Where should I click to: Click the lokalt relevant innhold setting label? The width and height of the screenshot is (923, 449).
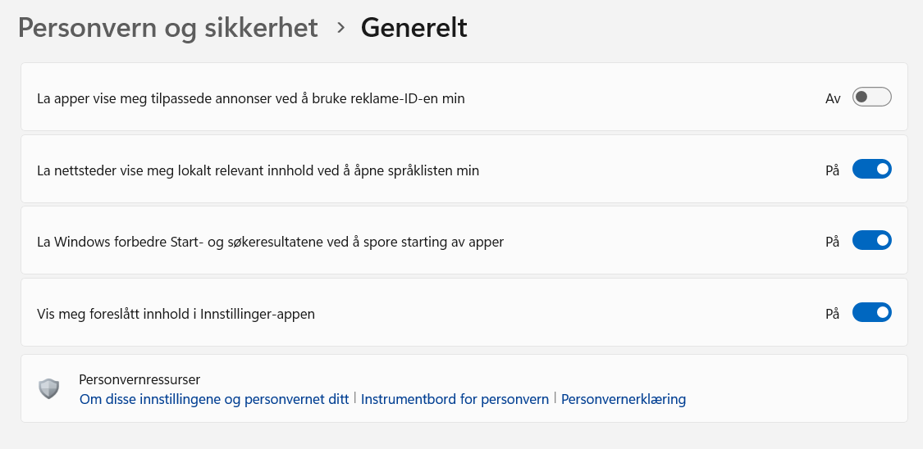tap(258, 170)
